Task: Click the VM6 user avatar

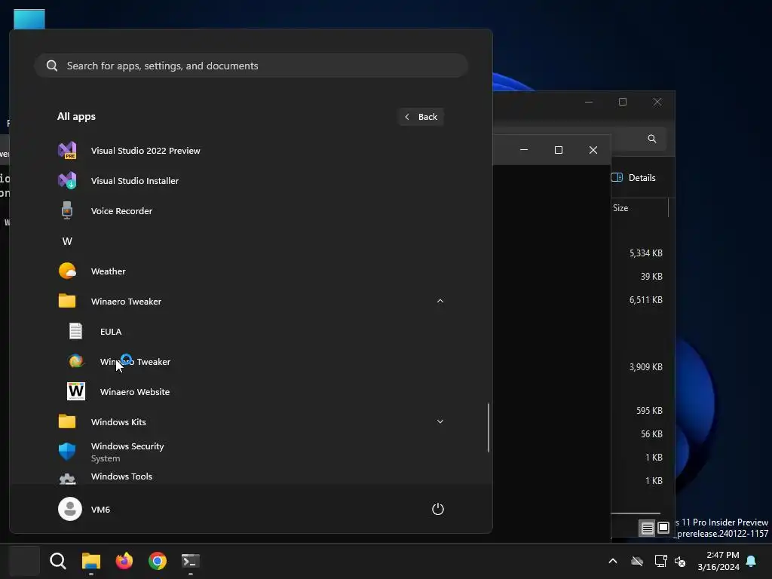Action: coord(70,509)
